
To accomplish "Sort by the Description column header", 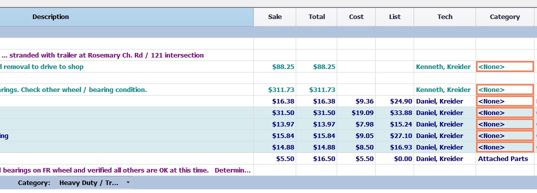I will [x=127, y=17].
